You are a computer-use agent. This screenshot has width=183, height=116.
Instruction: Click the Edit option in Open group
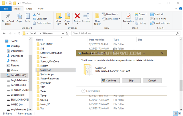(139, 19)
